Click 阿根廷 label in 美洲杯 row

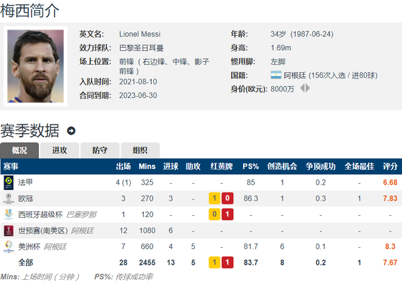tap(55, 247)
